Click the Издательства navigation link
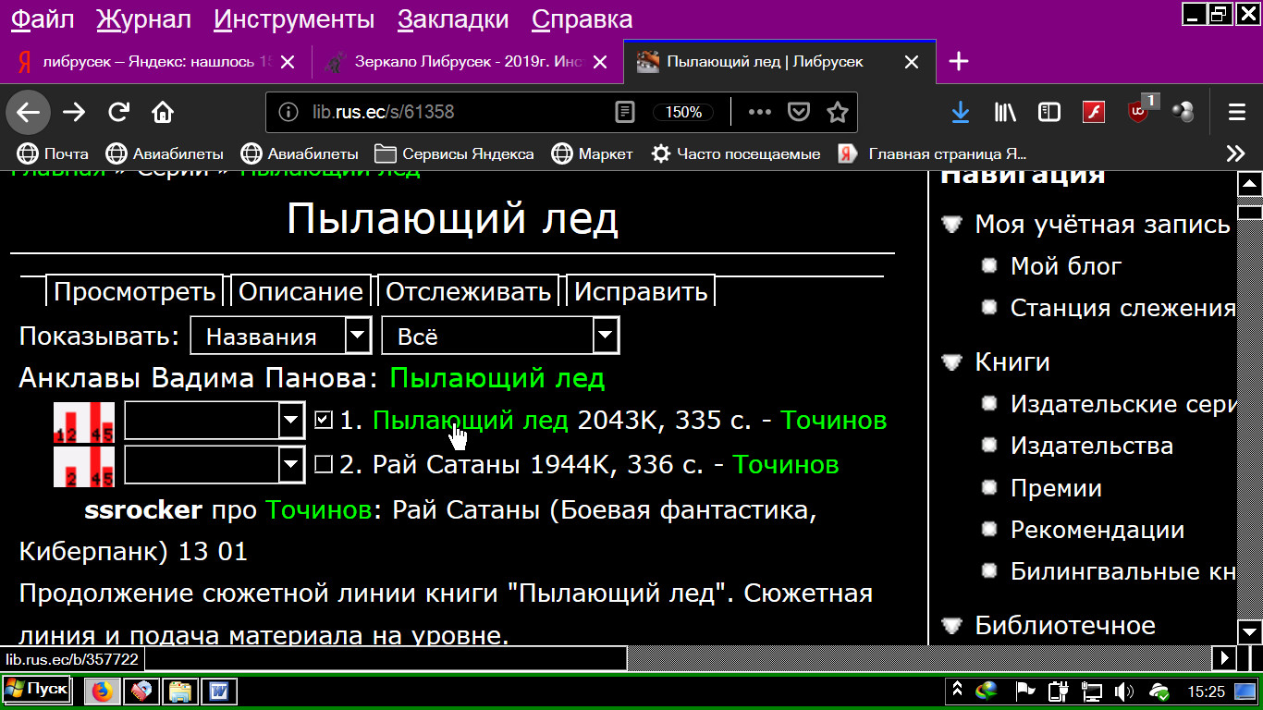This screenshot has height=710, width=1263. click(1091, 446)
